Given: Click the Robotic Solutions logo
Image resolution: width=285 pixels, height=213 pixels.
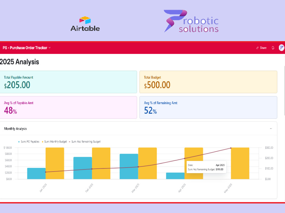Looking at the screenshot, I should pos(191,21).
